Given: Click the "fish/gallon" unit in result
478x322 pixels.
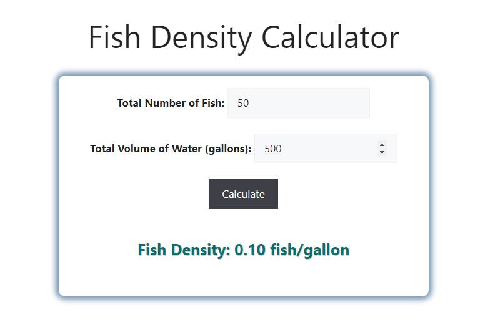Looking at the screenshot, I should [310, 250].
